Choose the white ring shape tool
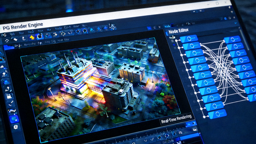256x144 pixels. click(x=85, y=30)
